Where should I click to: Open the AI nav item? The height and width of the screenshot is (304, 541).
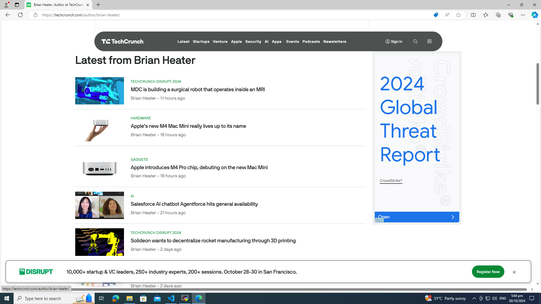266,41
